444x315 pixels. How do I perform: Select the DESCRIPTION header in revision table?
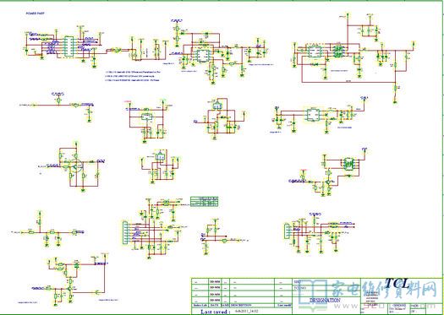coord(241,306)
